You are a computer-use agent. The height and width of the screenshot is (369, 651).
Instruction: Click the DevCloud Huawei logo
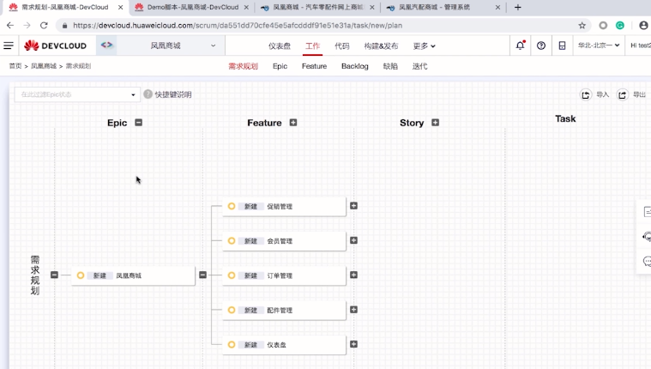(55, 45)
